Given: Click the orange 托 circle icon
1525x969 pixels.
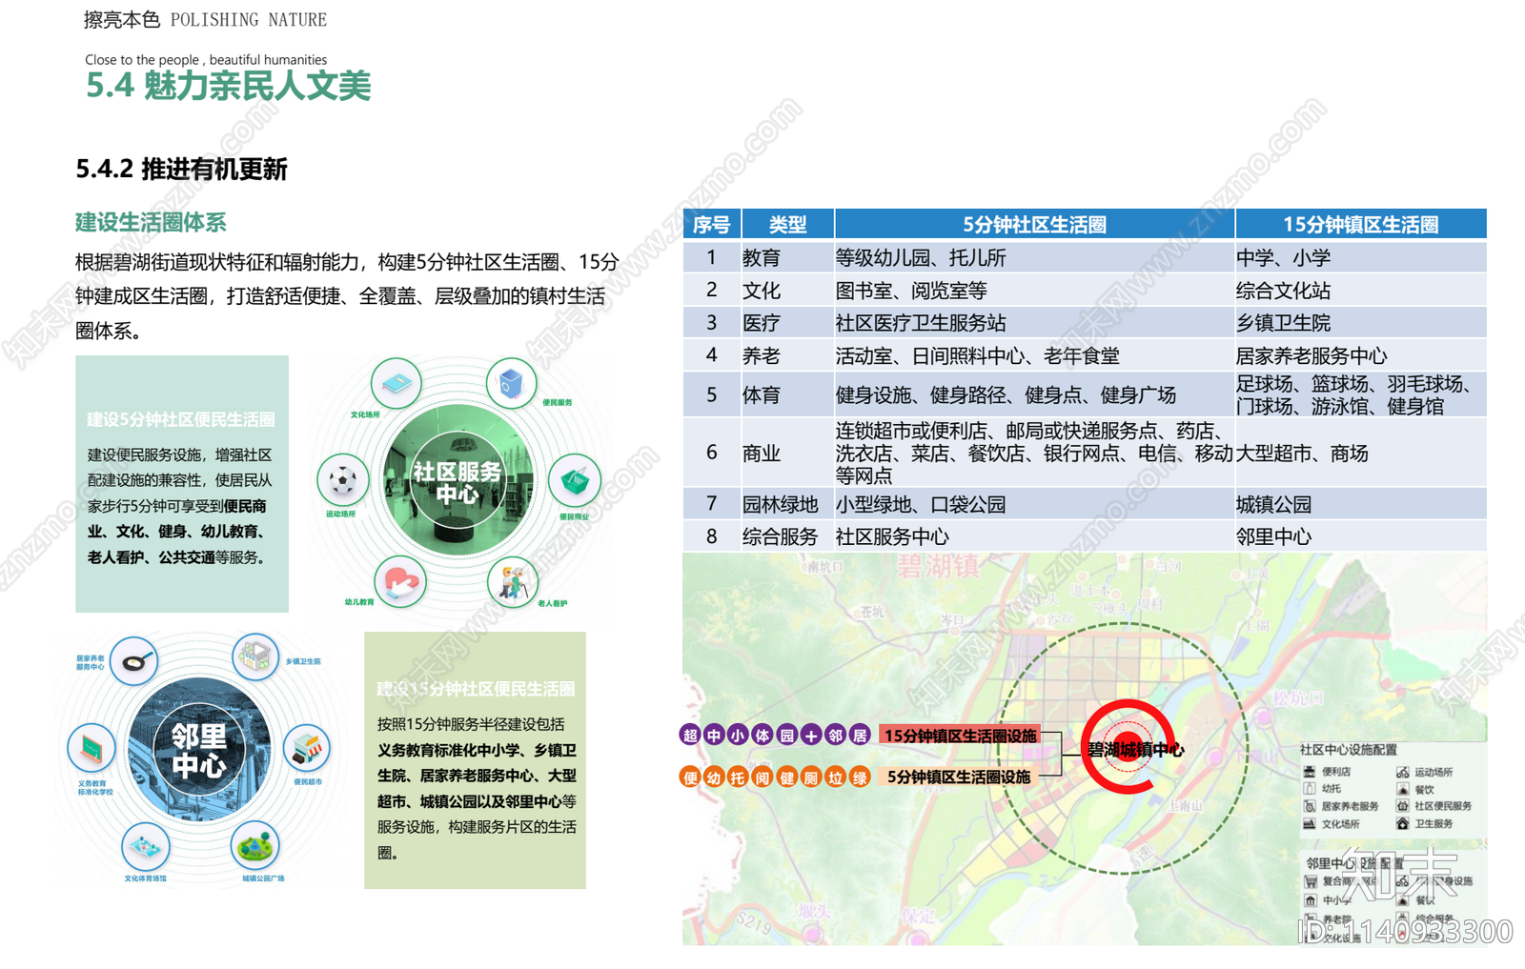Looking at the screenshot, I should 738,777.
